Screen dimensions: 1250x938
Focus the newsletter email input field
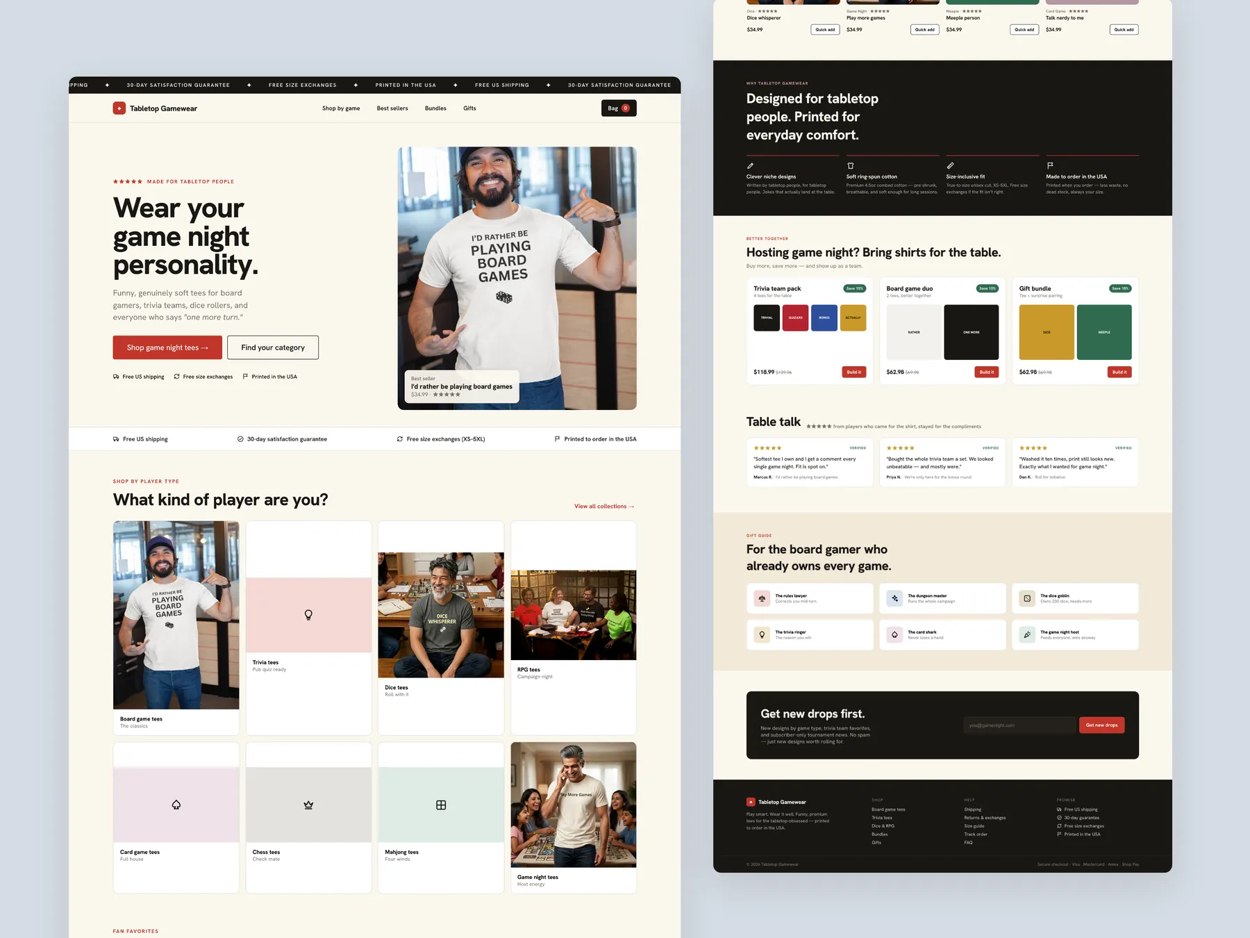(1019, 725)
